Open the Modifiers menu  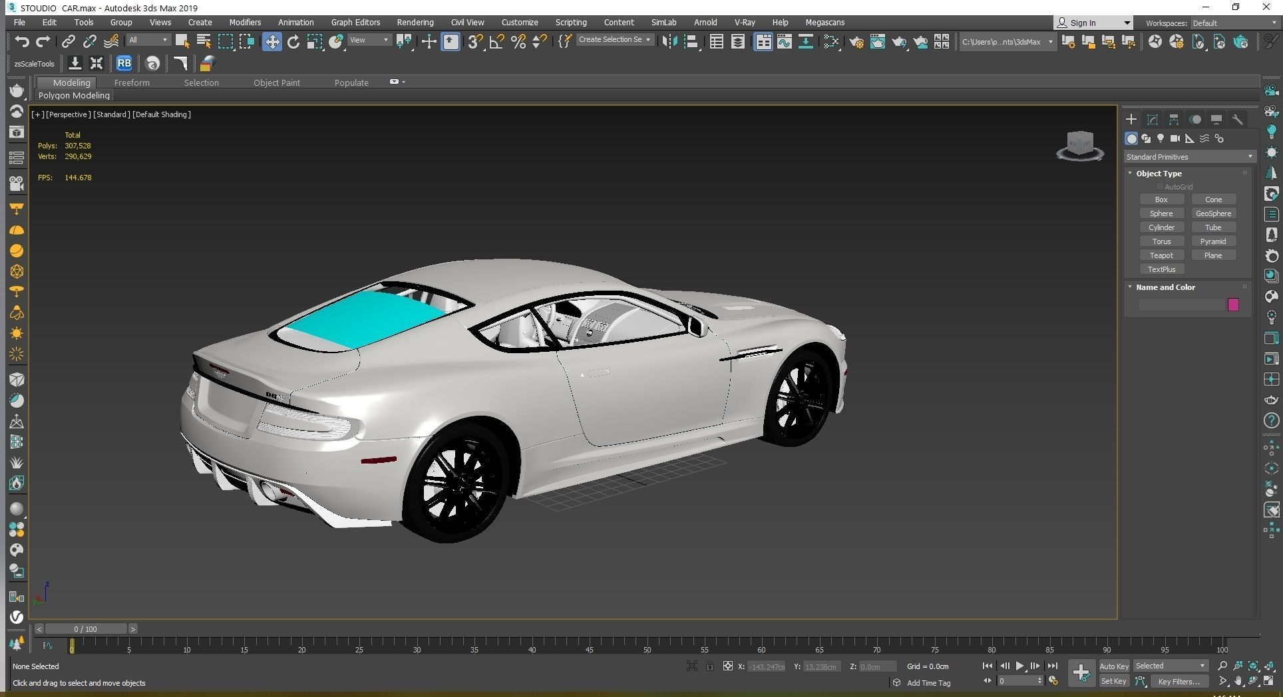click(245, 23)
